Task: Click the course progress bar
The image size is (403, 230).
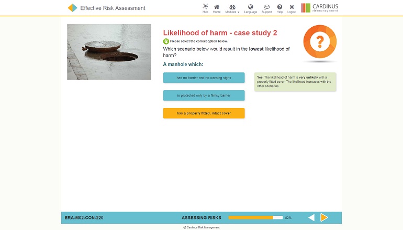Action: (x=255, y=217)
